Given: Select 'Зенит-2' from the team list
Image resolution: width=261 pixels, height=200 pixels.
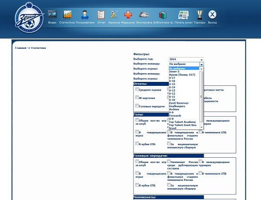Looking at the screenshot, I should (x=184, y=71).
